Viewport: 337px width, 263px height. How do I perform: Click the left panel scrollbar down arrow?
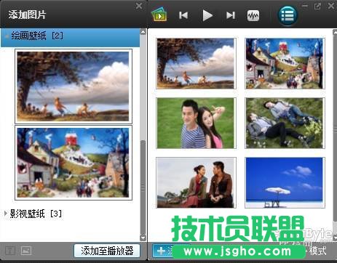[x=143, y=238]
